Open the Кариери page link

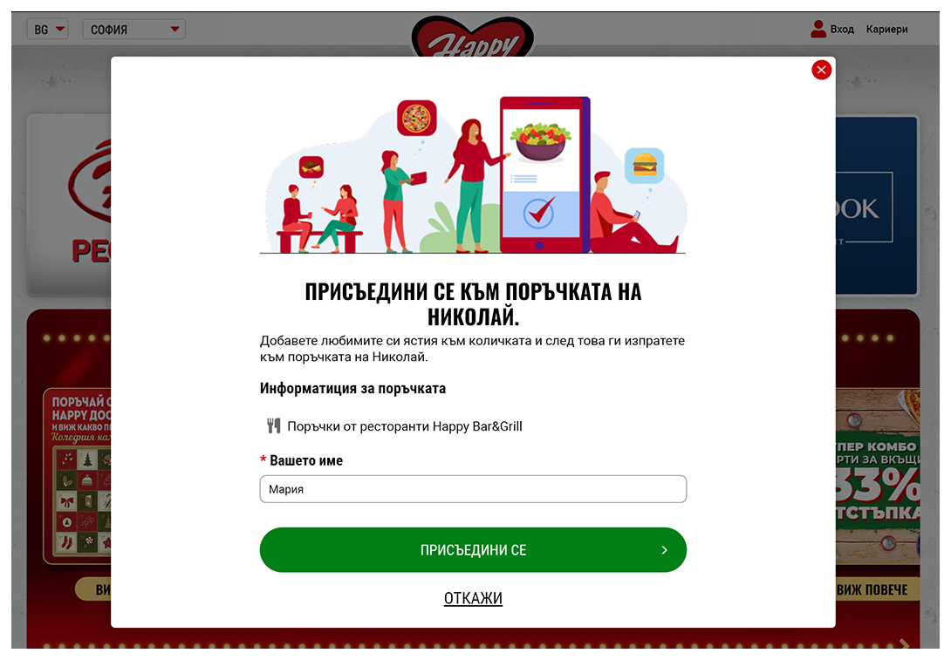[x=886, y=29]
